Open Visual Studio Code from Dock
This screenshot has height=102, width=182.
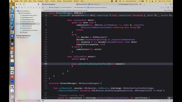tap(12, 73)
